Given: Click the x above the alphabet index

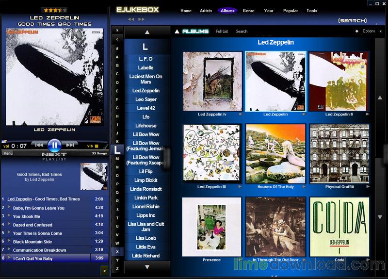Looking at the screenshot, I should click(117, 31).
